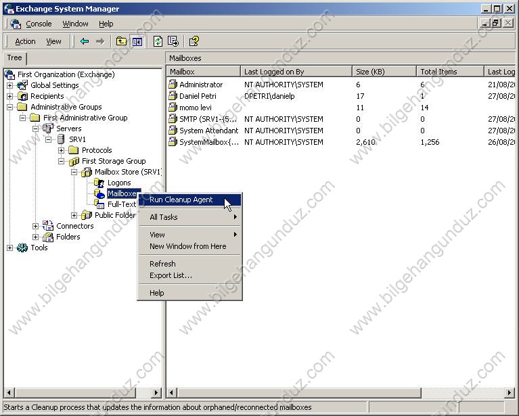
Task: Open the Action menu
Action: [25, 41]
